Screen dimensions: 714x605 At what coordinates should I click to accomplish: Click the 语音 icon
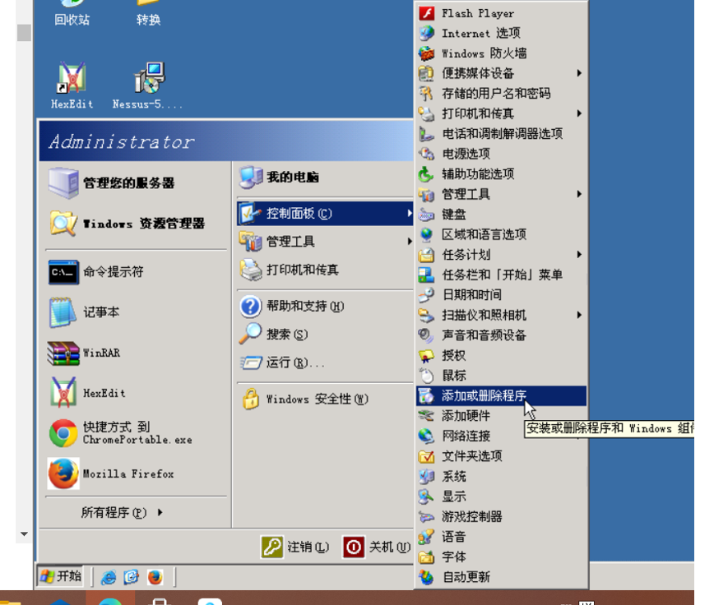pos(427,537)
